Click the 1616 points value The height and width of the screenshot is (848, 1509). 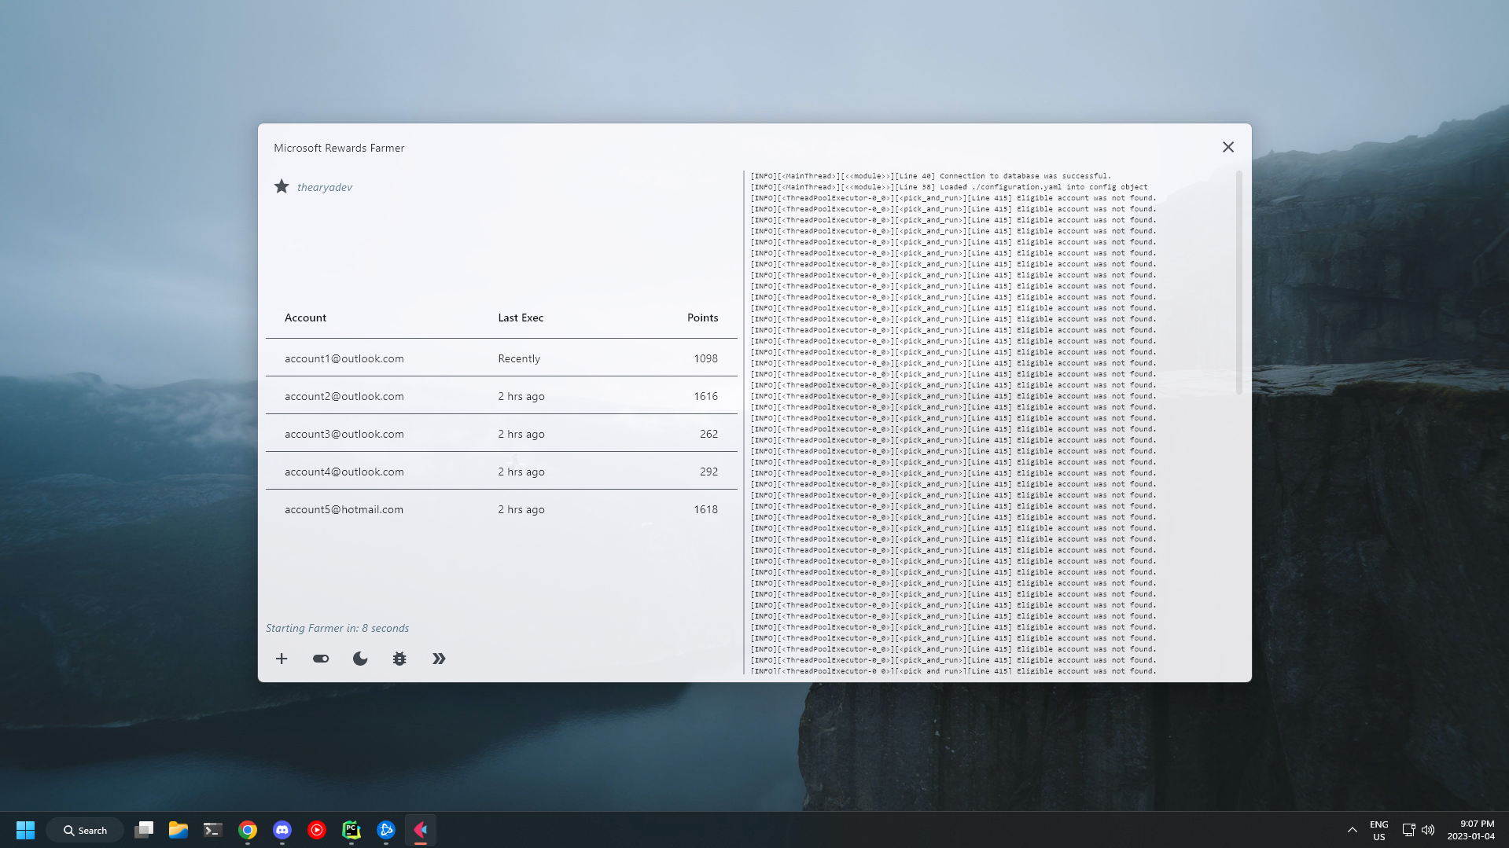point(705,396)
